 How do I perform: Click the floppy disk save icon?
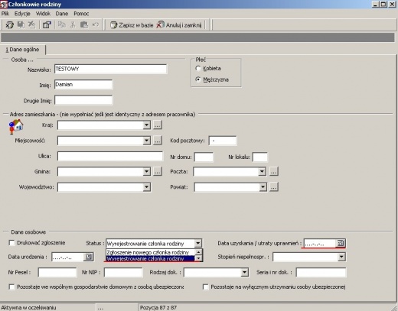point(21,24)
